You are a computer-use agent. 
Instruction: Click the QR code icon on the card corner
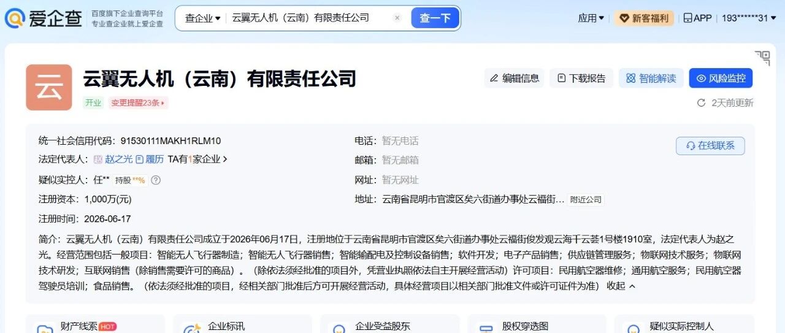point(763,58)
